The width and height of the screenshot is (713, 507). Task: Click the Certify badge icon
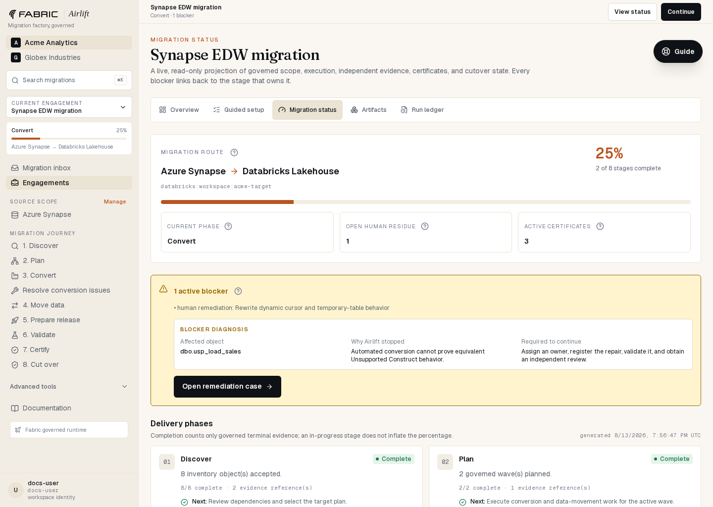15,350
